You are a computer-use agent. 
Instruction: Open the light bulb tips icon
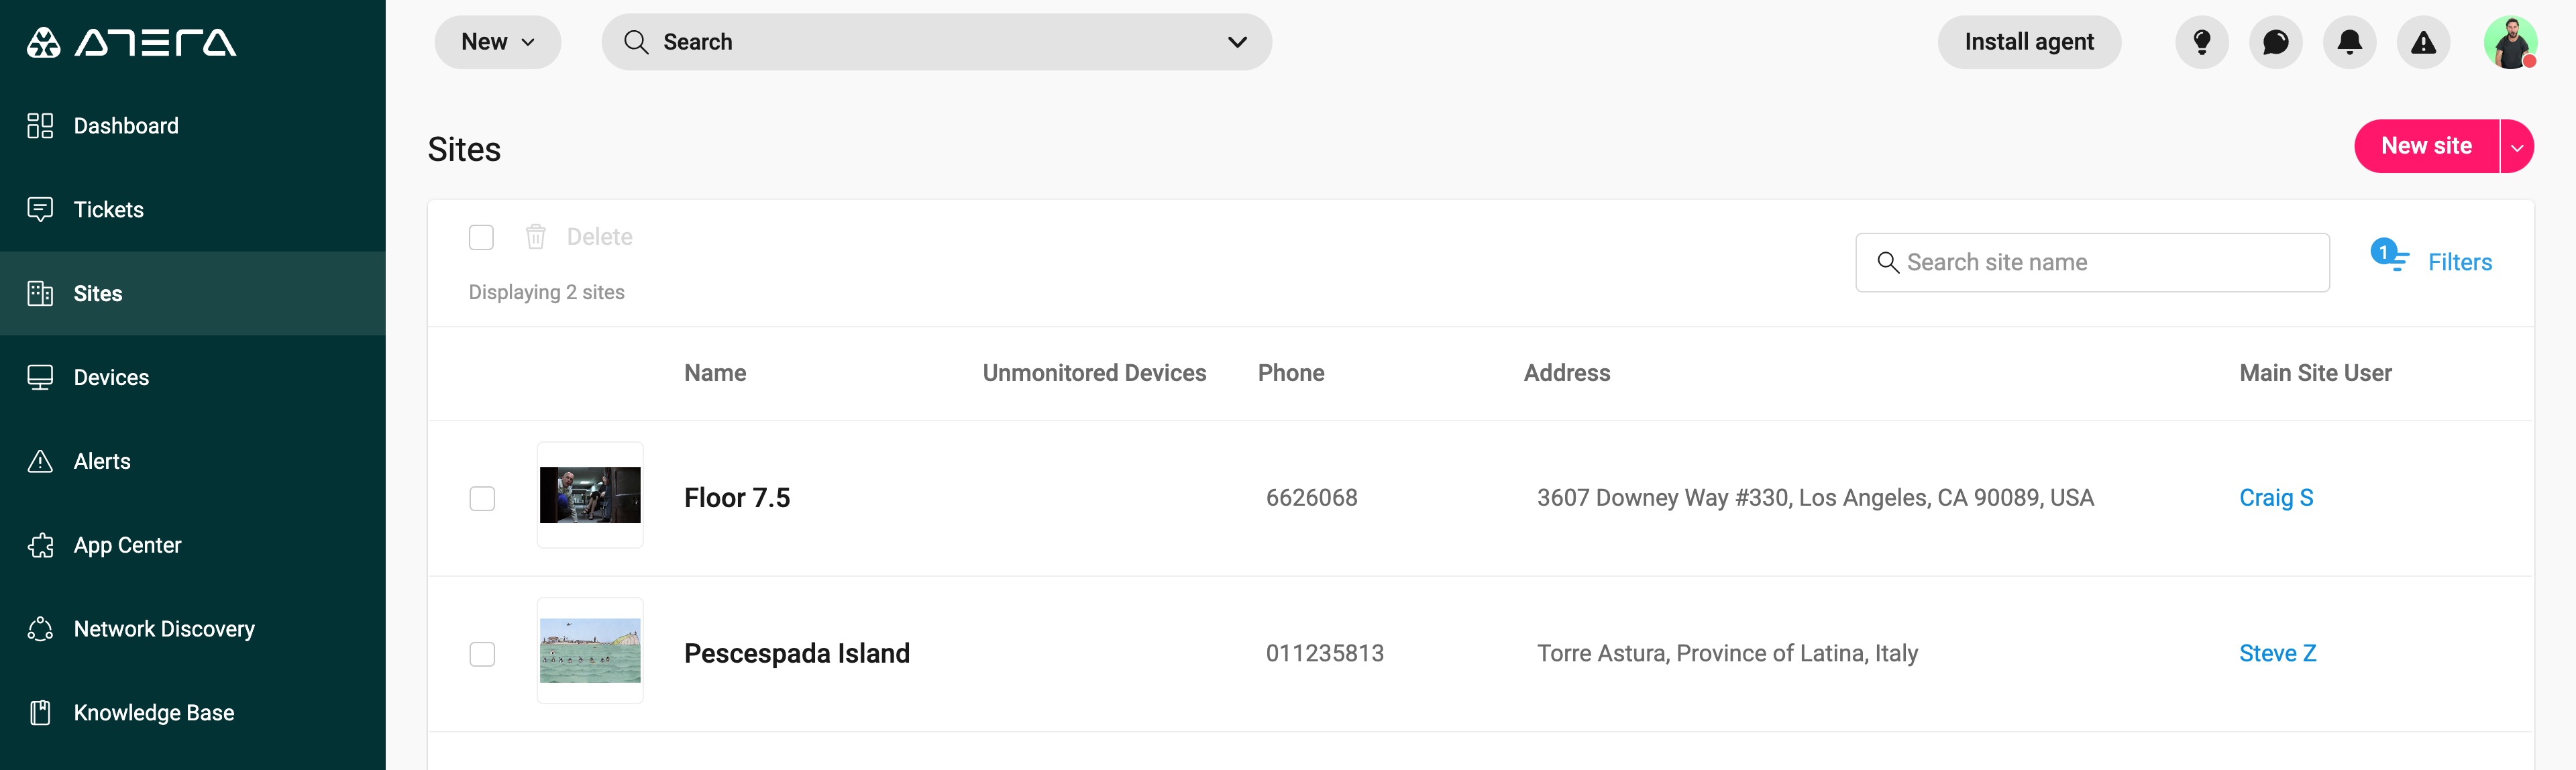pos(2202,42)
